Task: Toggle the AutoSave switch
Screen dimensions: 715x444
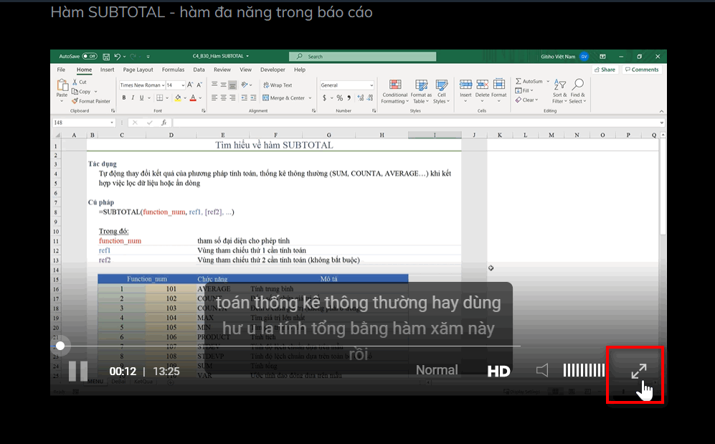Action: click(89, 56)
